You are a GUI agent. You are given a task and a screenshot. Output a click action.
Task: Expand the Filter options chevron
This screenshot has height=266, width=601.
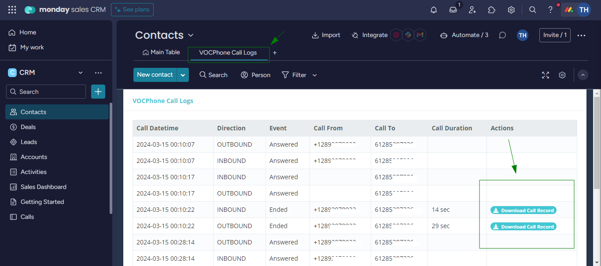tap(315, 75)
